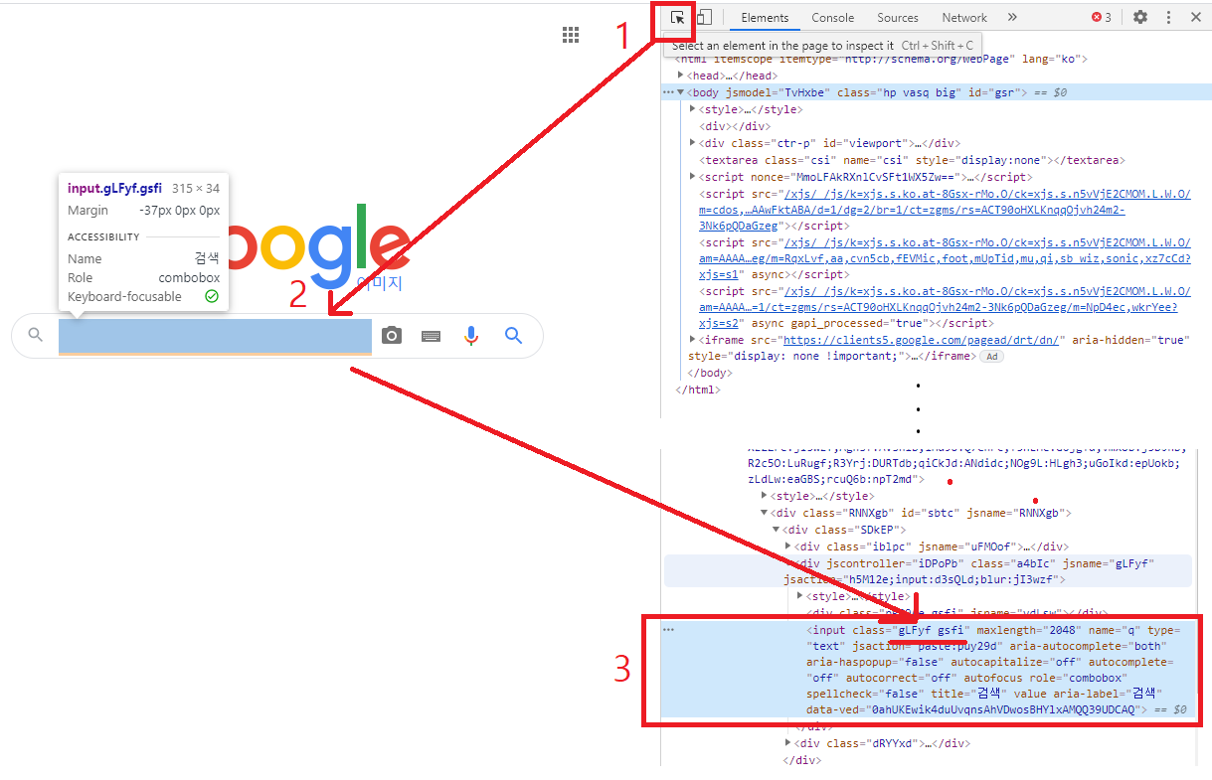This screenshot has width=1212, height=780.
Task: Click the gray magnifier icon left of search field
Action: (x=36, y=336)
